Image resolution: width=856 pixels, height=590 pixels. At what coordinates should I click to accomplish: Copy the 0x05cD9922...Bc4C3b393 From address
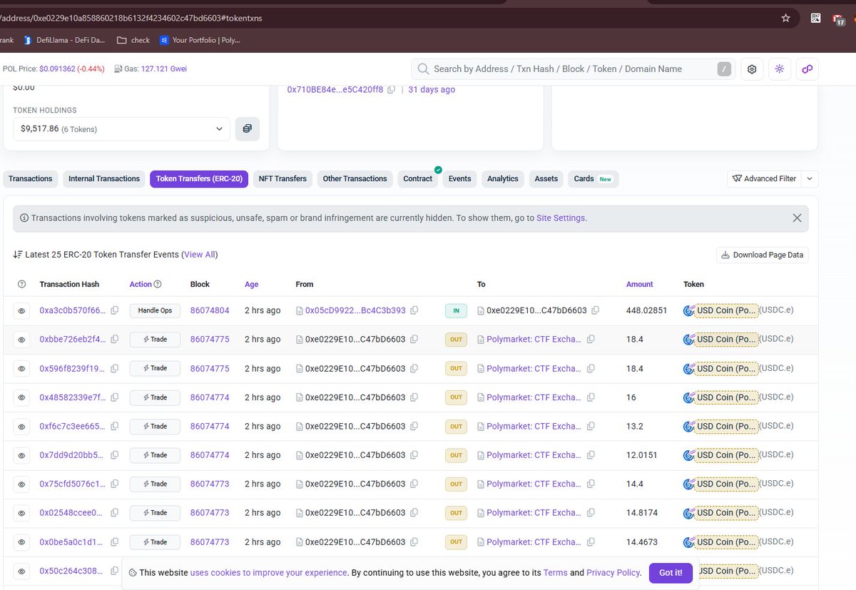414,310
